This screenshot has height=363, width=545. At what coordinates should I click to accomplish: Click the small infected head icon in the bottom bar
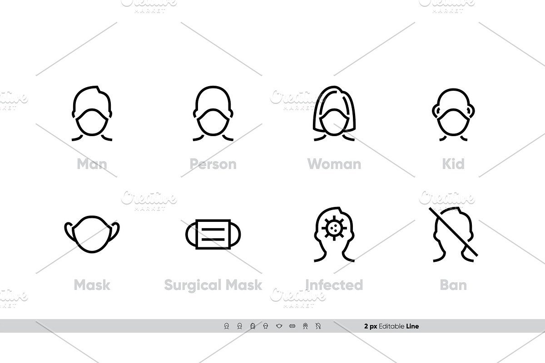pyautogui.click(x=305, y=326)
